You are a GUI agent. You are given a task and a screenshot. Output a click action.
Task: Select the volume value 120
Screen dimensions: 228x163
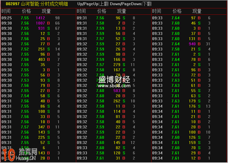pos(117,153)
